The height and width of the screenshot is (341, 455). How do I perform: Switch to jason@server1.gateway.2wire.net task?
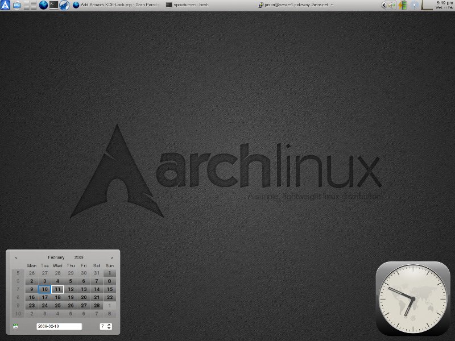(296, 5)
